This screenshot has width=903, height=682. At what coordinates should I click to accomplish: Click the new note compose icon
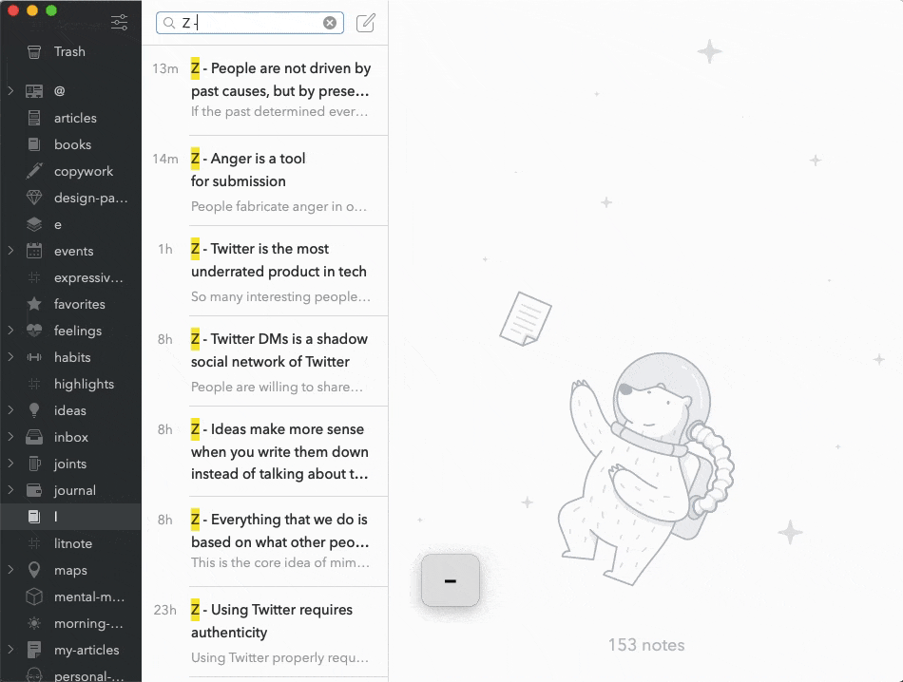click(x=366, y=23)
